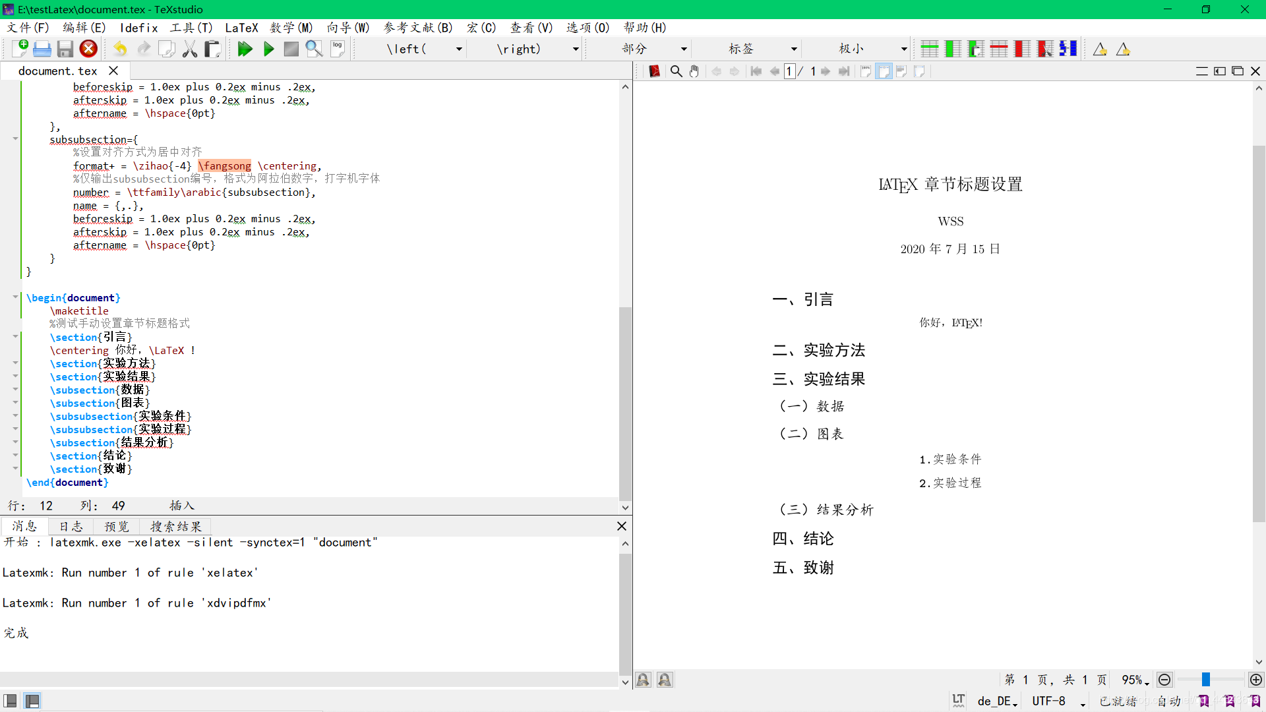Screen dimensions: 1266x712
Task: Click the Remove table column red icon
Action: (x=1021, y=49)
